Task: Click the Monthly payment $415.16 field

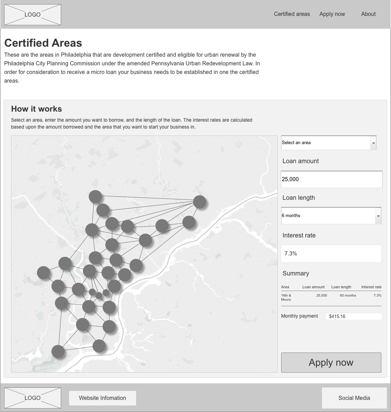Action: click(x=353, y=316)
